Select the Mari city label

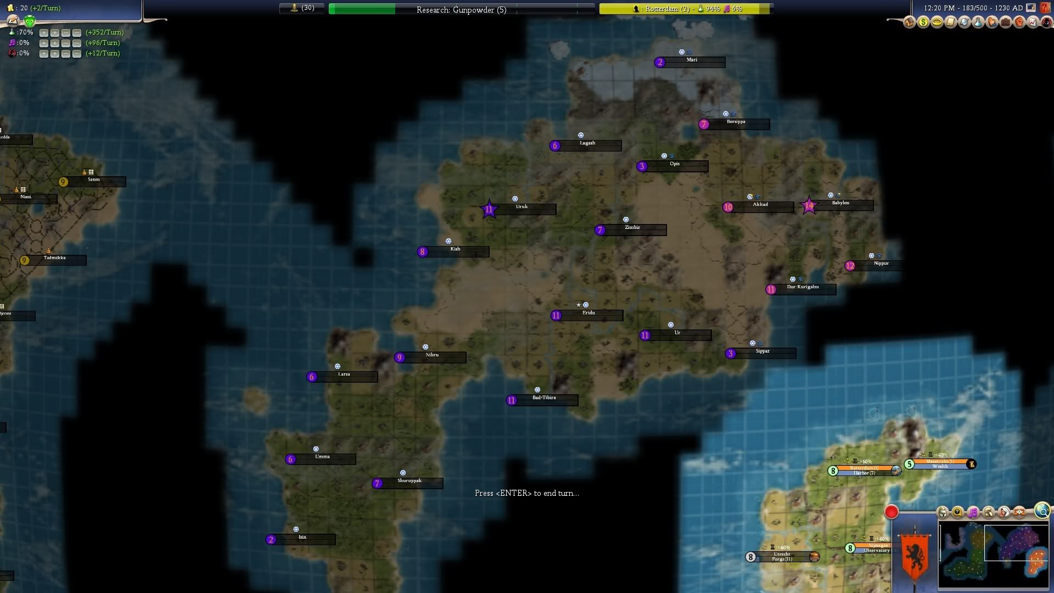coord(690,62)
